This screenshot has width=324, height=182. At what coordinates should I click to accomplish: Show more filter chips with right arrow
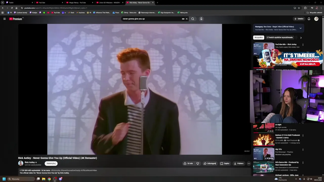301,38
